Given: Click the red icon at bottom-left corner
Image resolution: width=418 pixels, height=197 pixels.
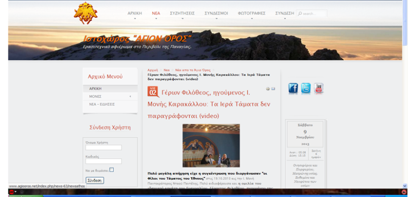Looking at the screenshot, I should [x=11, y=192].
